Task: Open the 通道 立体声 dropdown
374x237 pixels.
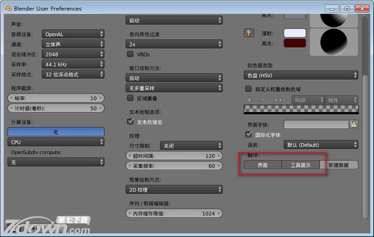Action: click(x=73, y=44)
